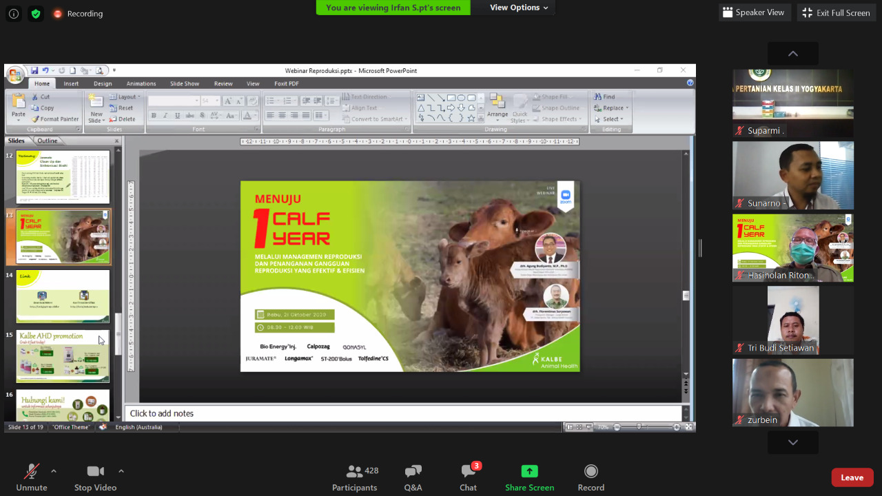Open the Zoom Q&A panel
Viewport: 882px width, 496px height.
pyautogui.click(x=413, y=477)
